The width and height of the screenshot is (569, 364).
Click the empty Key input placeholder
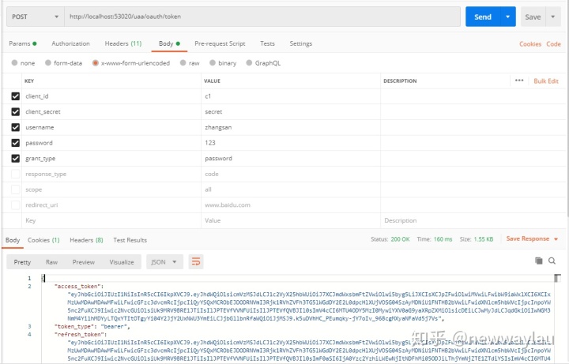pos(111,220)
